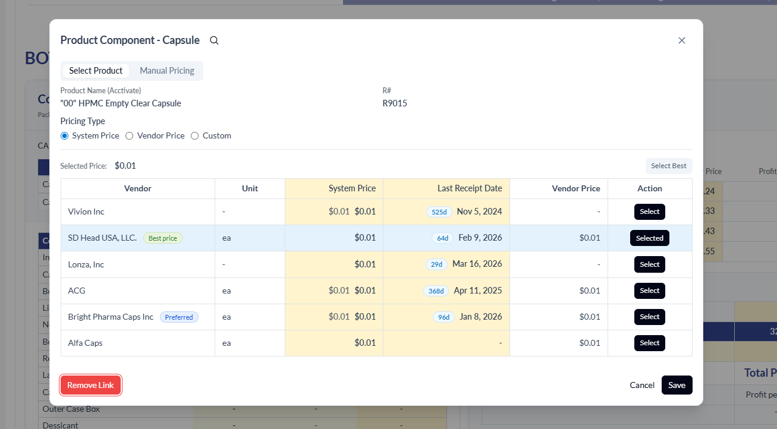
Task: Switch to the Select Product tab
Action: 96,71
